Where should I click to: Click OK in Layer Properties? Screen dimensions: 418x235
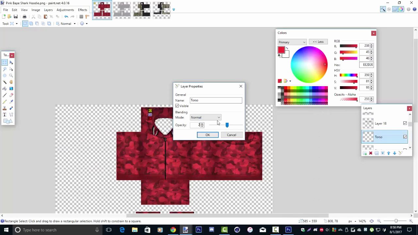208,135
